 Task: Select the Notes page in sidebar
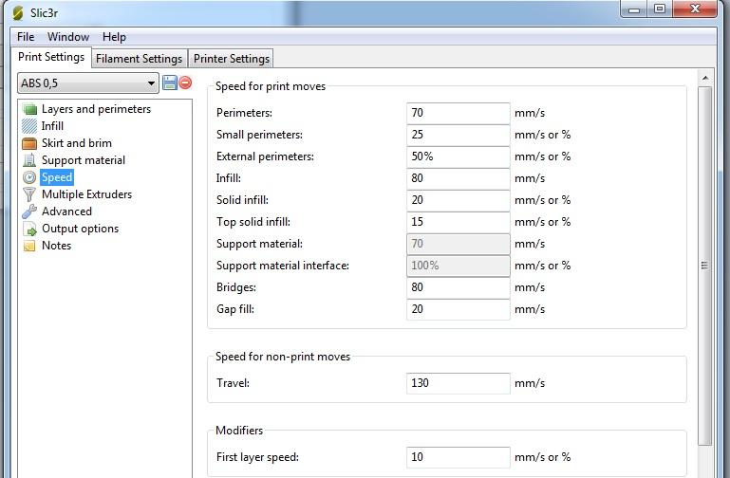[x=56, y=246]
